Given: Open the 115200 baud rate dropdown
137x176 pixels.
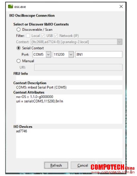Looking at the screenshot, I should click(x=71, y=54).
